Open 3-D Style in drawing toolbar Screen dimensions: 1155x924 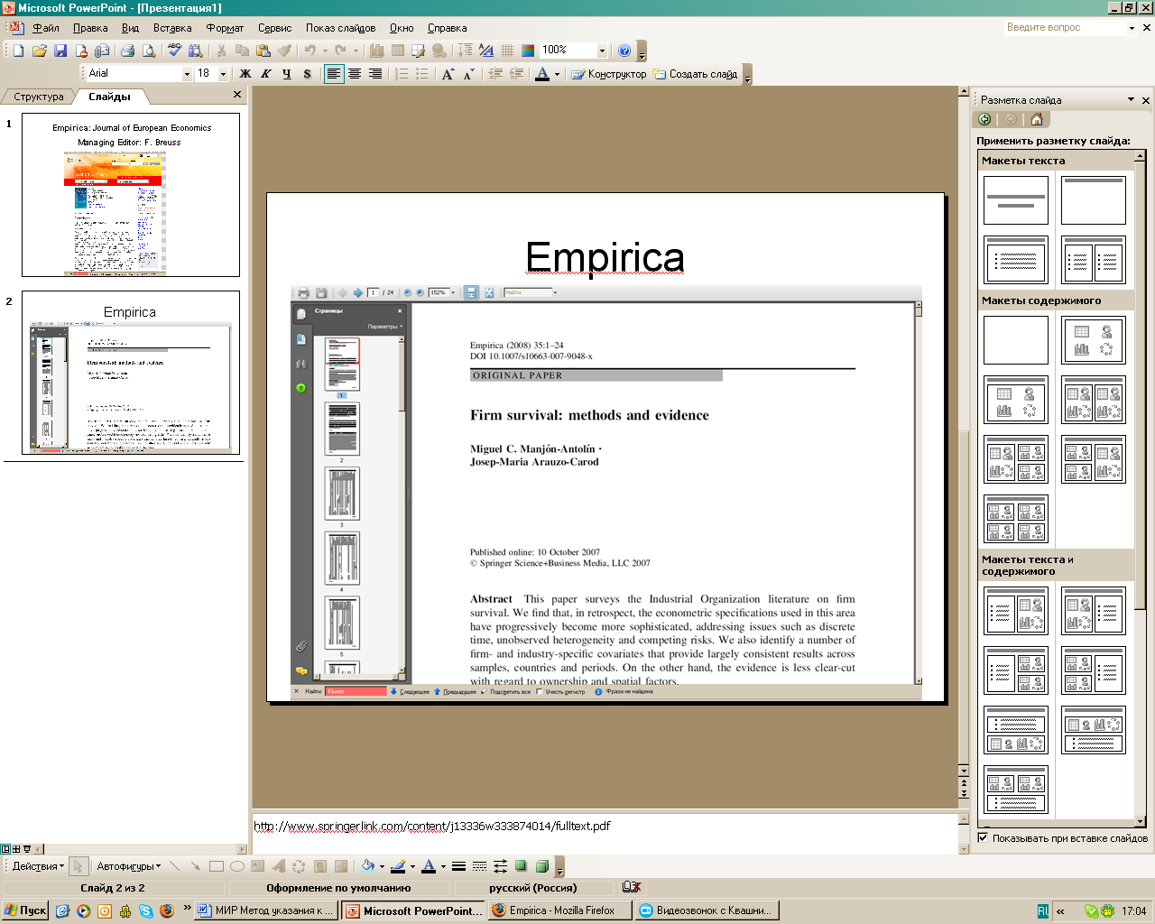coord(541,866)
